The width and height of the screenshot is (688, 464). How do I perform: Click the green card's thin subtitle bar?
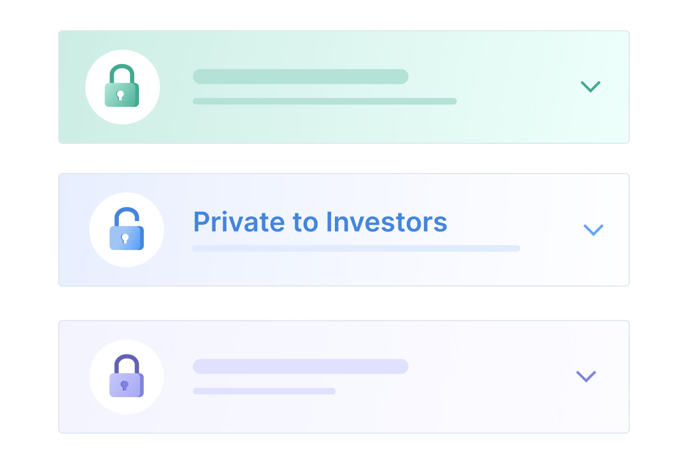pyautogui.click(x=325, y=101)
